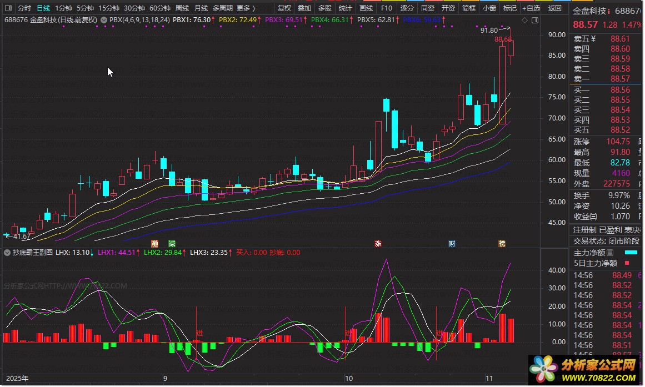645x387 pixels.
Task: Toggle the chart side panel icon
Action: 535,20
